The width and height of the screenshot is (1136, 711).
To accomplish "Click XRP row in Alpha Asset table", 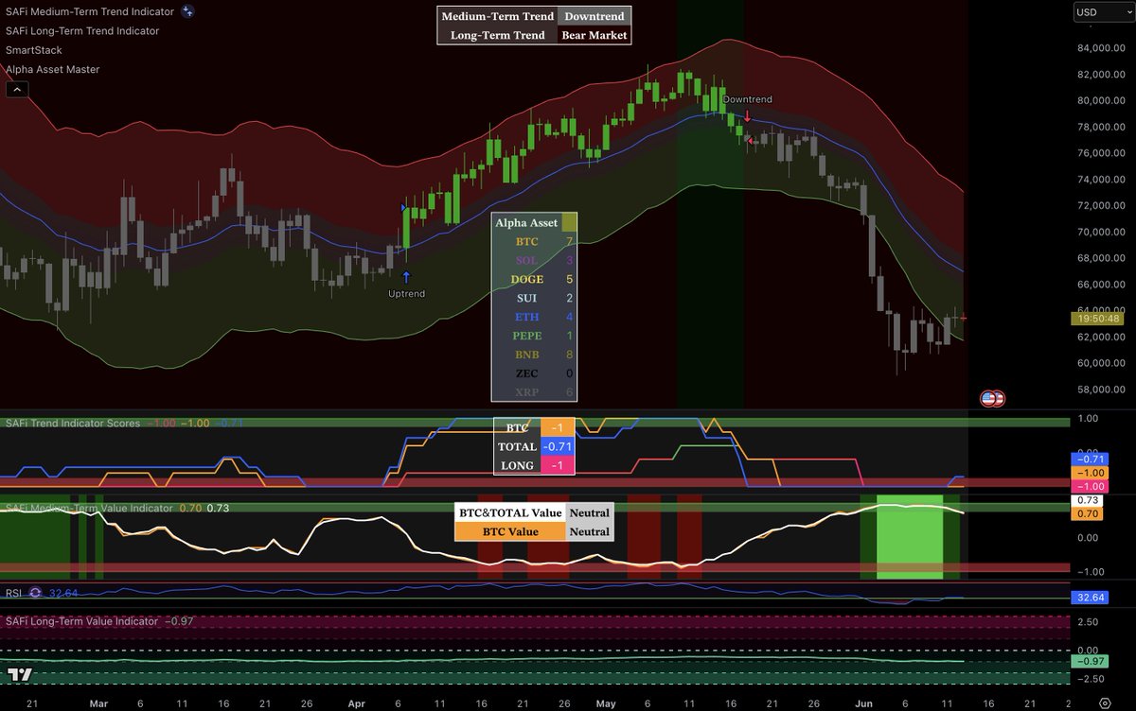I will [x=534, y=391].
